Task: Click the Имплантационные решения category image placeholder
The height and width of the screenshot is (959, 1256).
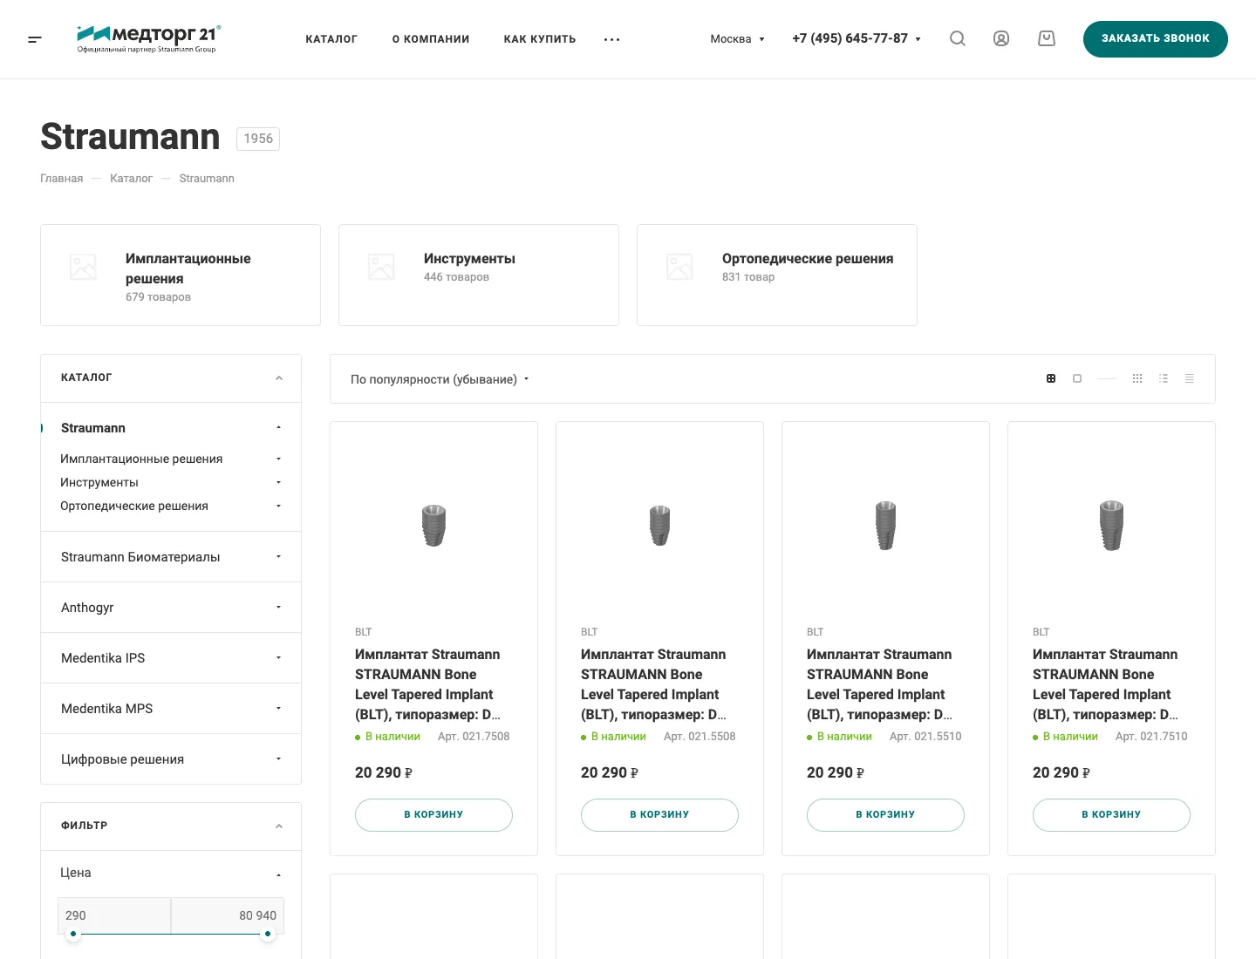Action: (x=83, y=267)
